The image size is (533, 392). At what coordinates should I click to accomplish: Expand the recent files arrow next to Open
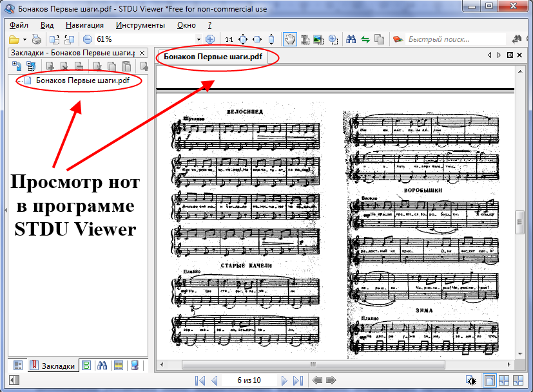pos(25,40)
